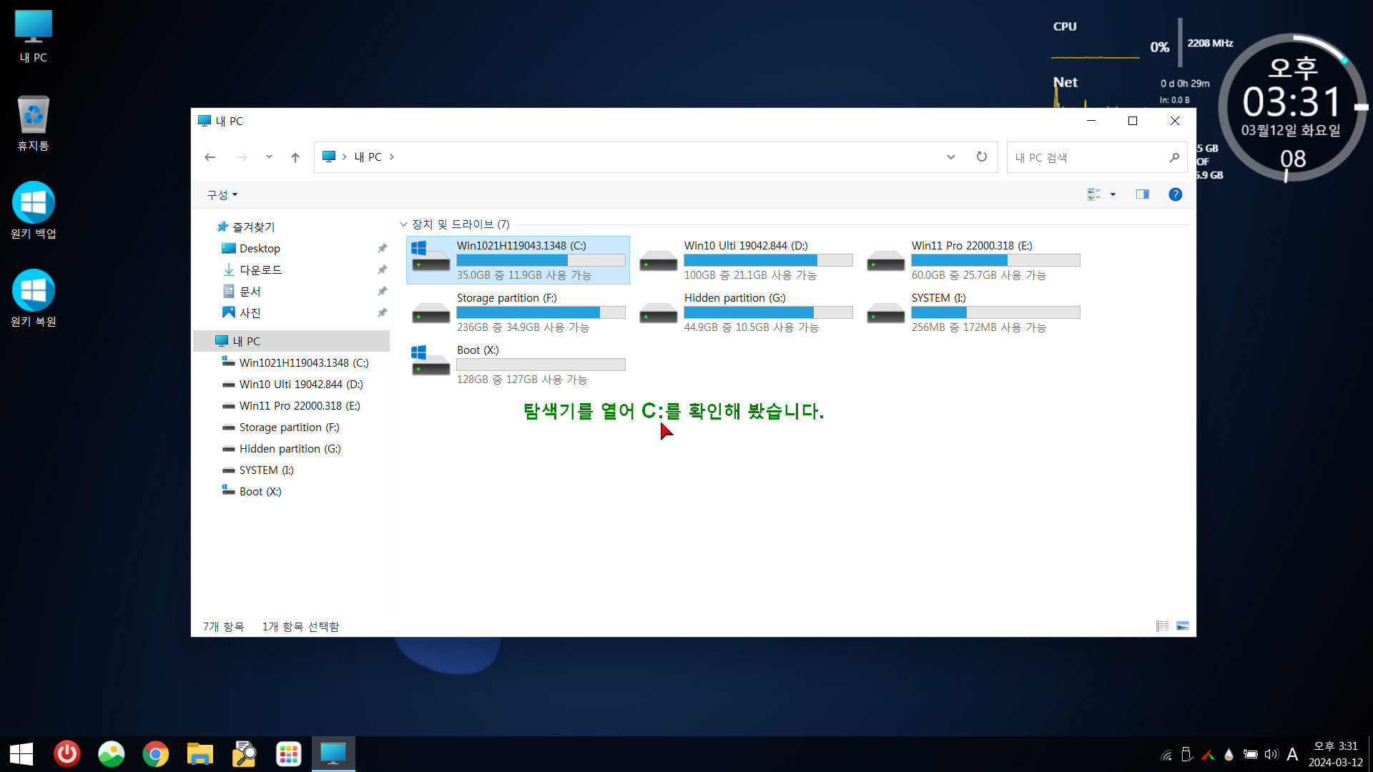Open 문서 in quick access
Image resolution: width=1373 pixels, height=772 pixels.
click(x=250, y=291)
